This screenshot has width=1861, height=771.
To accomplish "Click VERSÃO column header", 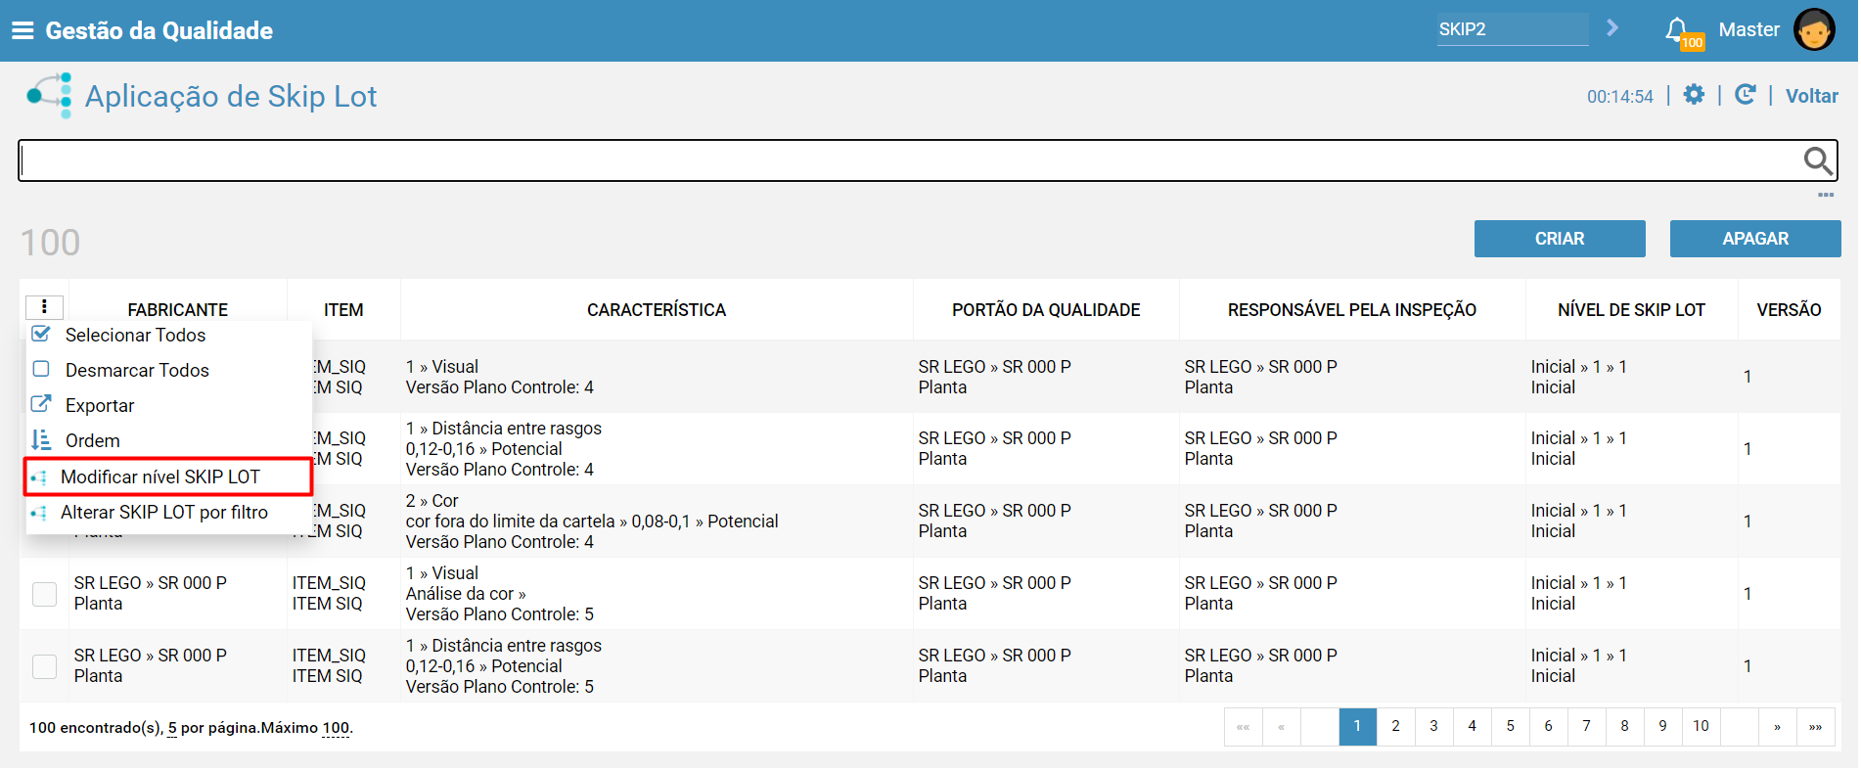I will tap(1789, 310).
